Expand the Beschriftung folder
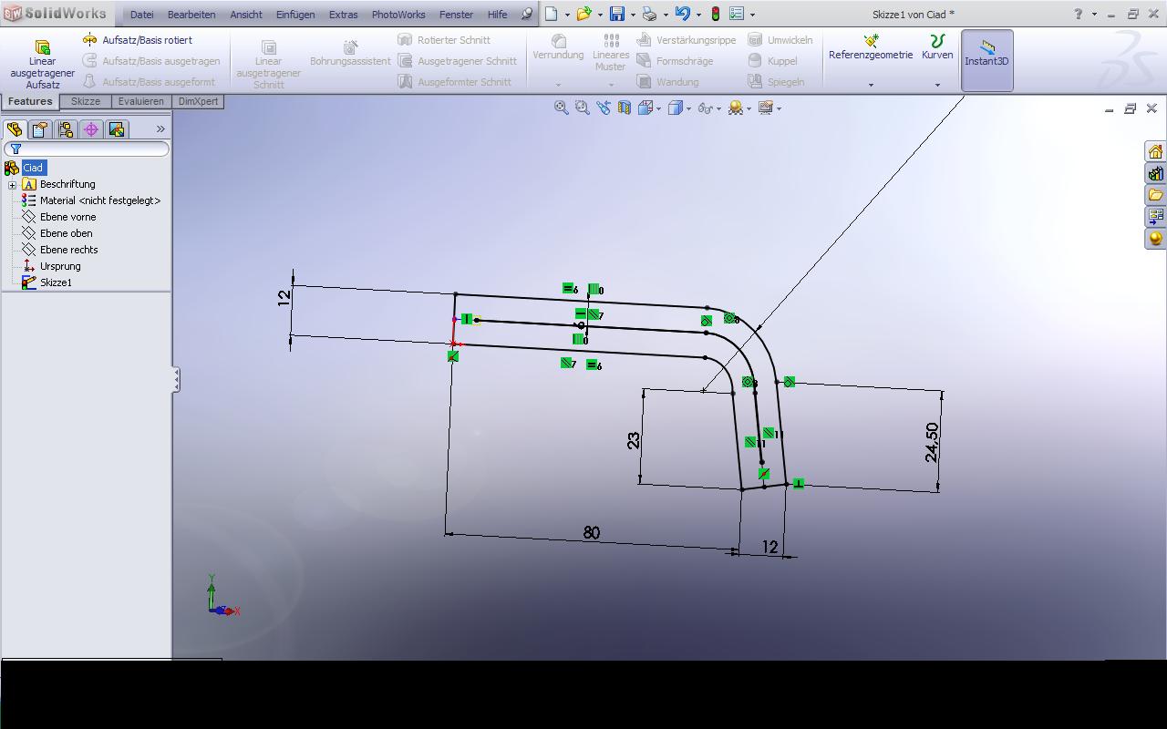This screenshot has height=729, width=1167. click(13, 185)
